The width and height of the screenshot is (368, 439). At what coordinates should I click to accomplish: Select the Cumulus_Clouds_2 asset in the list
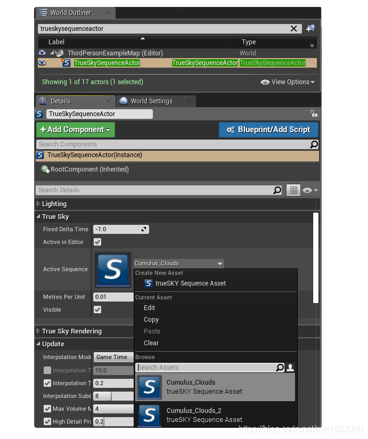[215, 415]
